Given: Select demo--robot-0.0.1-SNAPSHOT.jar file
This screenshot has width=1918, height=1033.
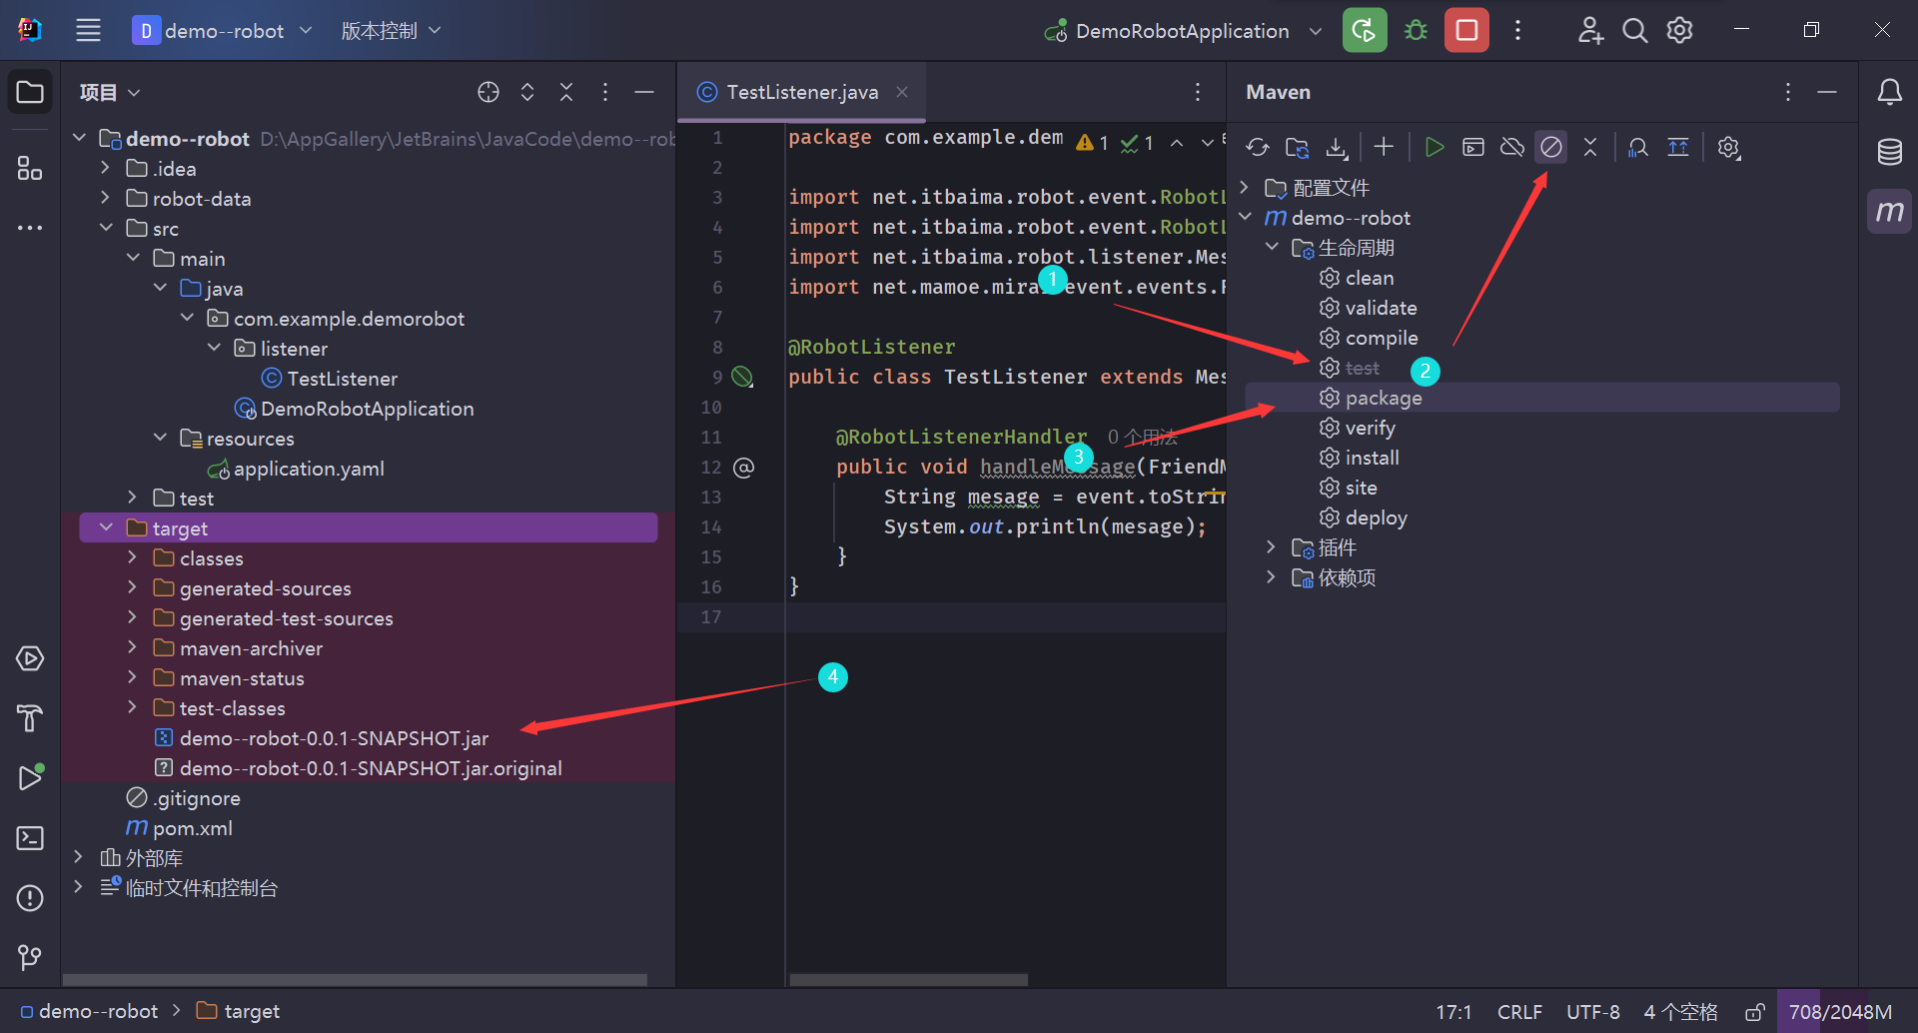Looking at the screenshot, I should pos(334,738).
